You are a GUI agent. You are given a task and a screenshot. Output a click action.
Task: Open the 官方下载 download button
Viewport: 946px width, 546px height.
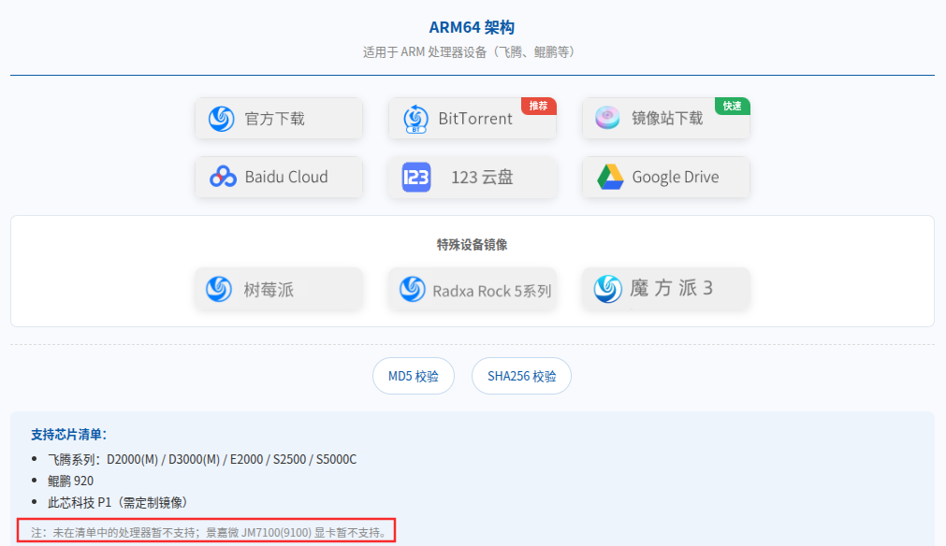pos(279,118)
